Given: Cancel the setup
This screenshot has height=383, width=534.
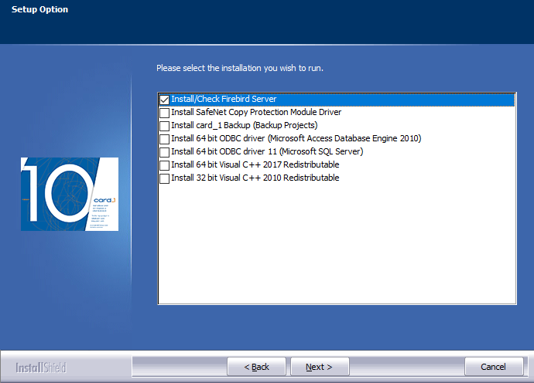Looking at the screenshot, I should [493, 367].
